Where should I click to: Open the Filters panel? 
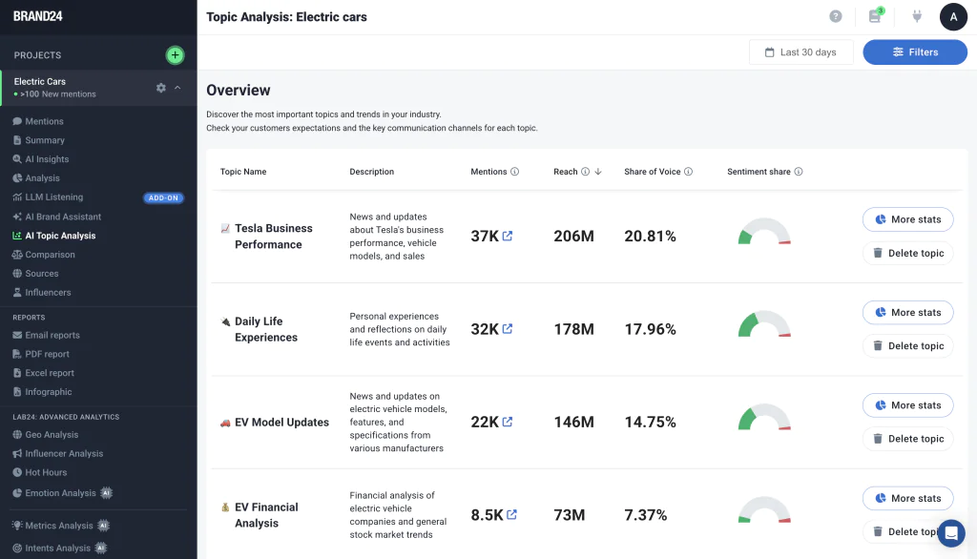[914, 52]
